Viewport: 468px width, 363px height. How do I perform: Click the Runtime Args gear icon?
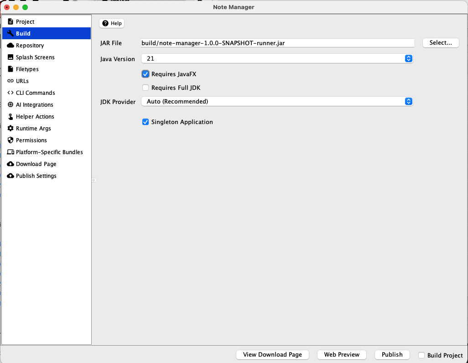pos(10,128)
